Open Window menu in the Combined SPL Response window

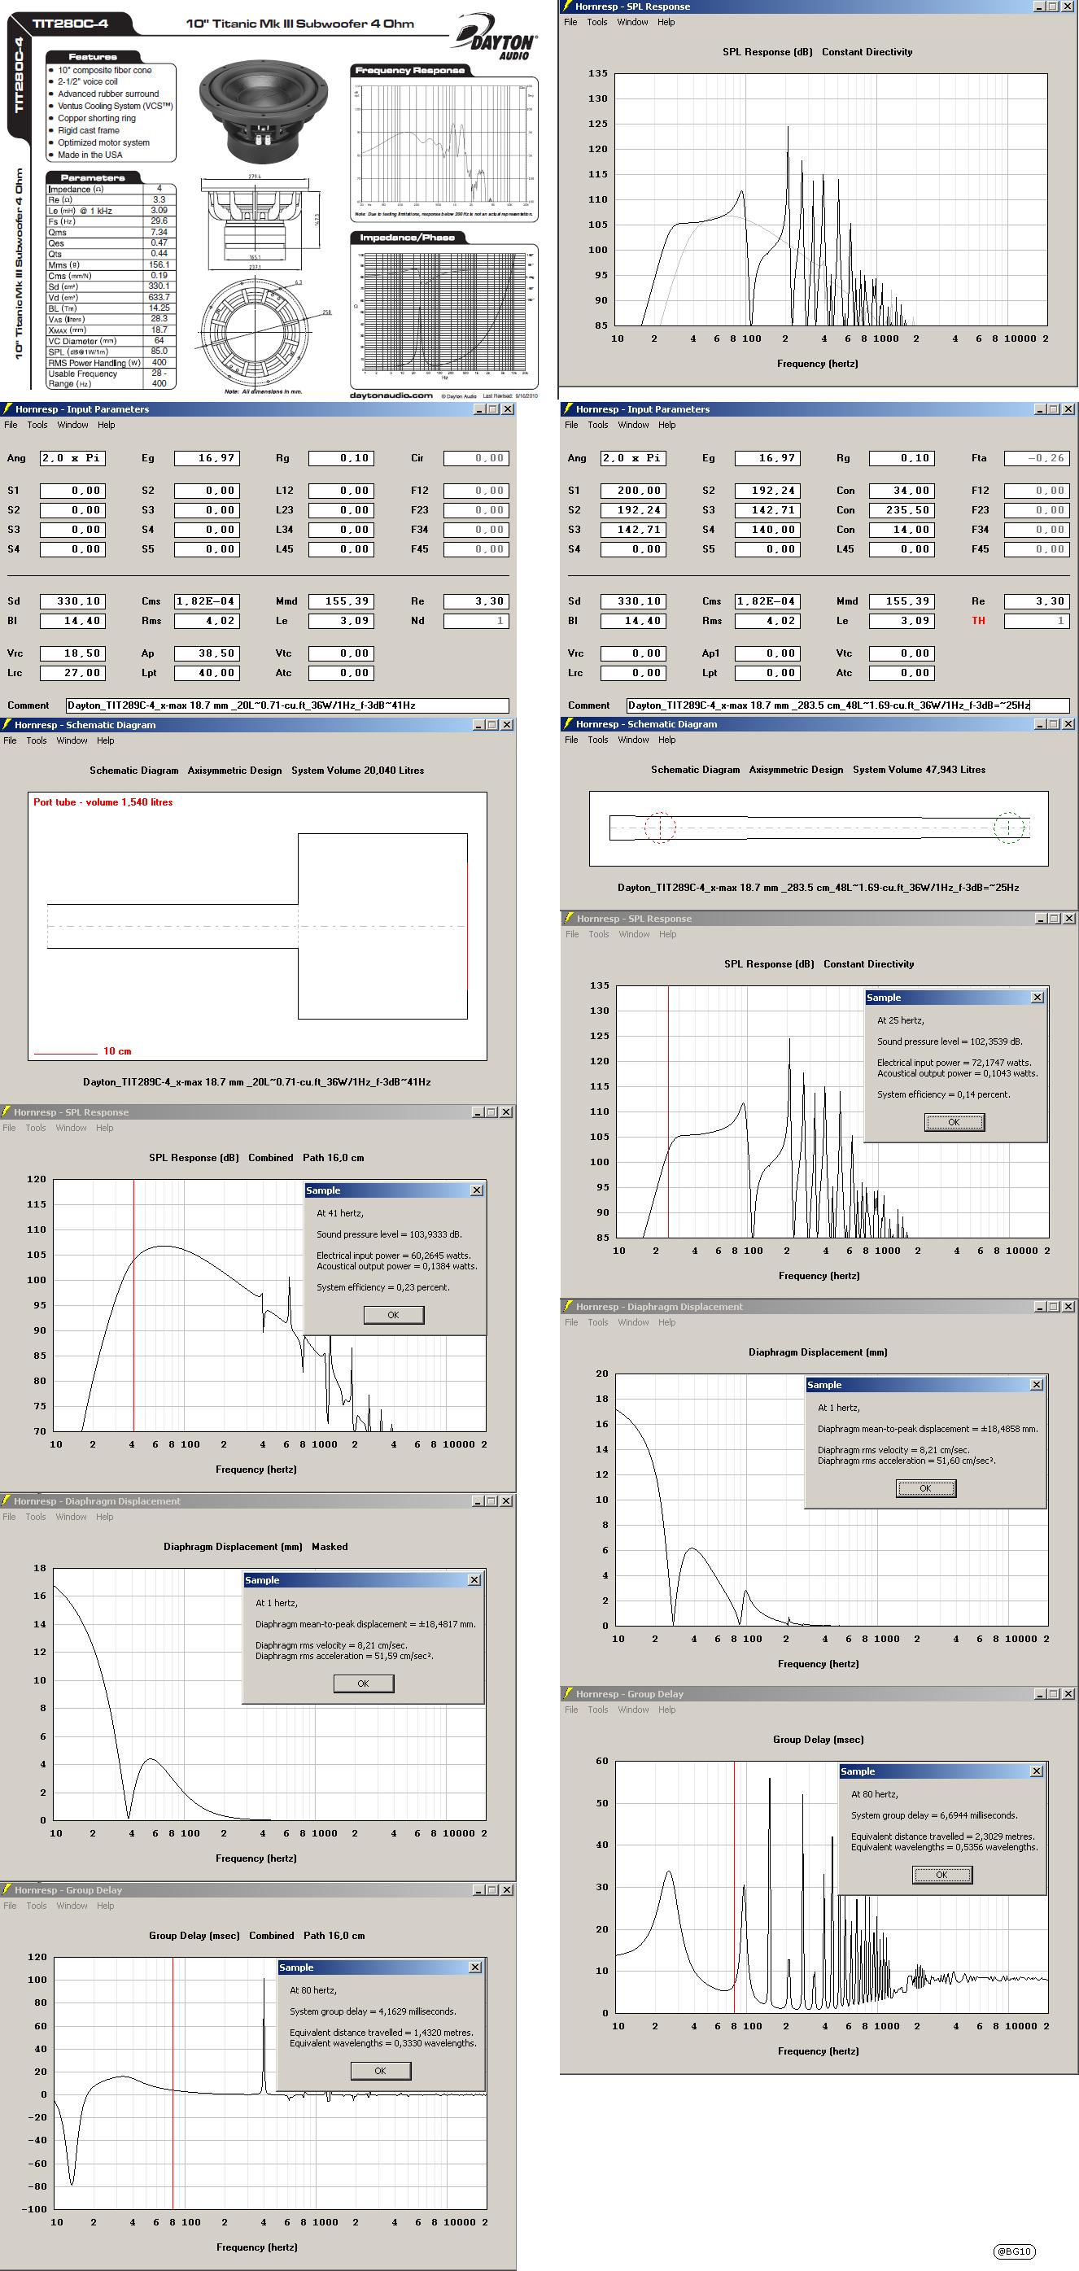click(72, 1128)
